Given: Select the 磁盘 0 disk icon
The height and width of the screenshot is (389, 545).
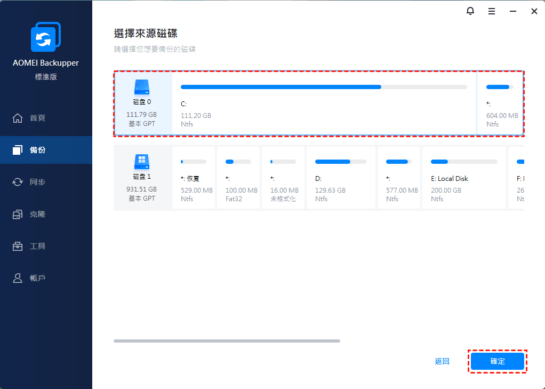Looking at the screenshot, I should 142,87.
